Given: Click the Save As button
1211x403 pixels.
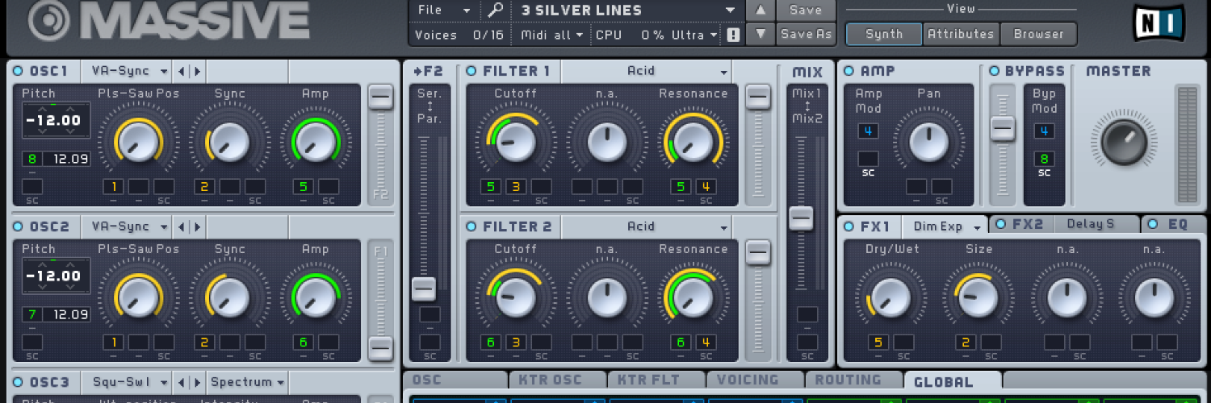Looking at the screenshot, I should coord(806,34).
